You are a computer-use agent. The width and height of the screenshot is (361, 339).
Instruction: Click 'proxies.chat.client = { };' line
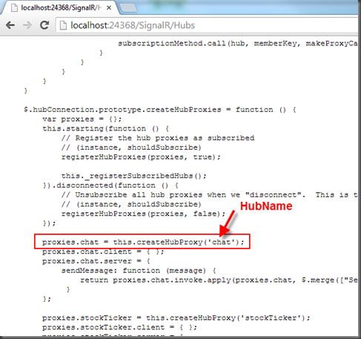[103, 251]
